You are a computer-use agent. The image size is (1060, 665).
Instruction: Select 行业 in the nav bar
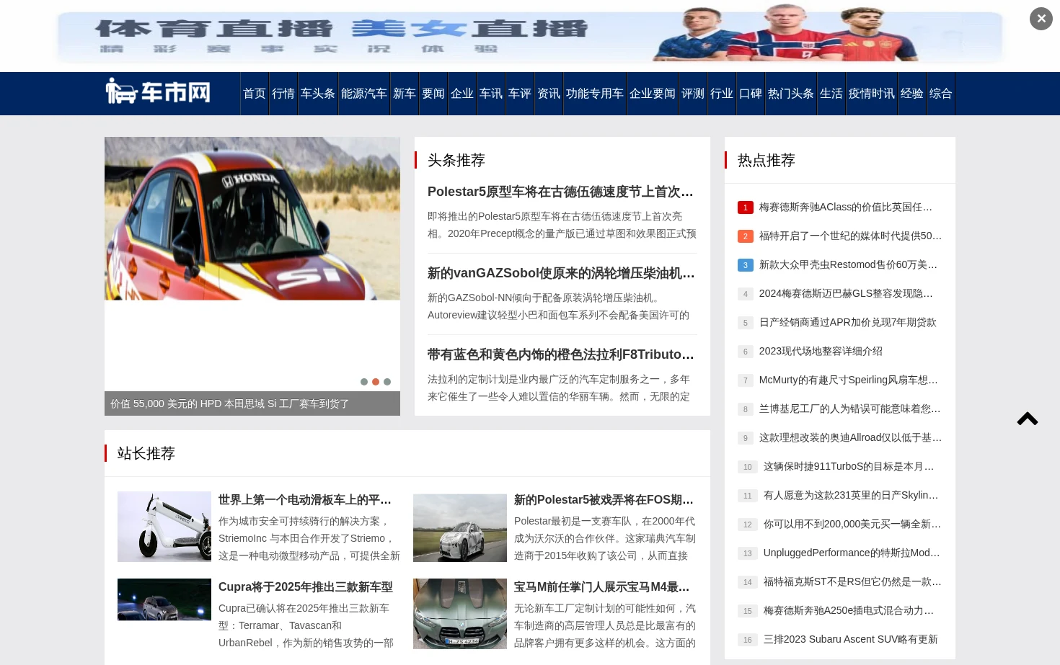722,94
